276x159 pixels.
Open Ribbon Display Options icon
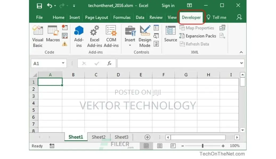pyautogui.click(x=189, y=5)
